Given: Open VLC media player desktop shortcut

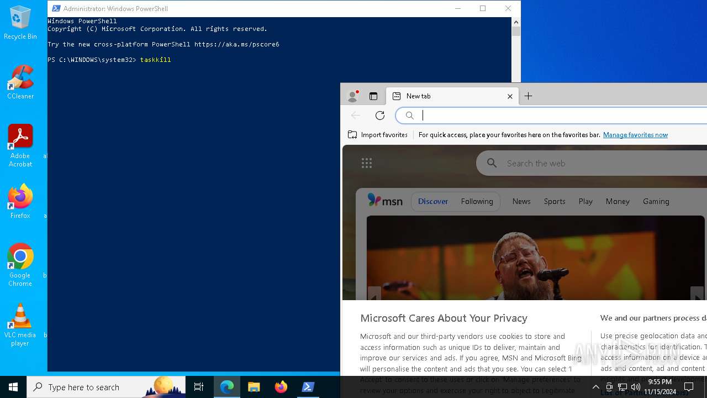Looking at the screenshot, I should click(x=20, y=325).
